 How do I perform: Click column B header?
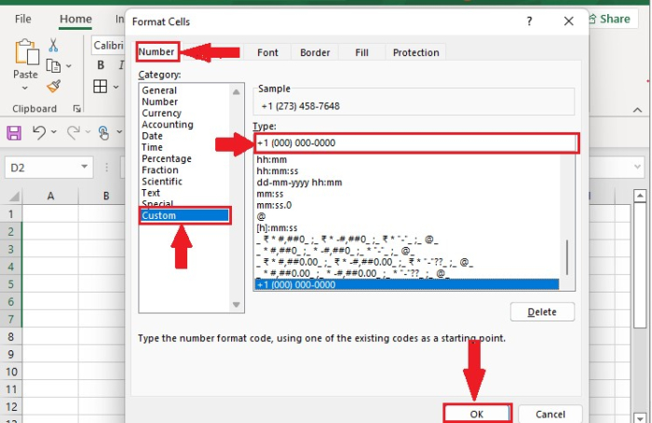point(106,196)
